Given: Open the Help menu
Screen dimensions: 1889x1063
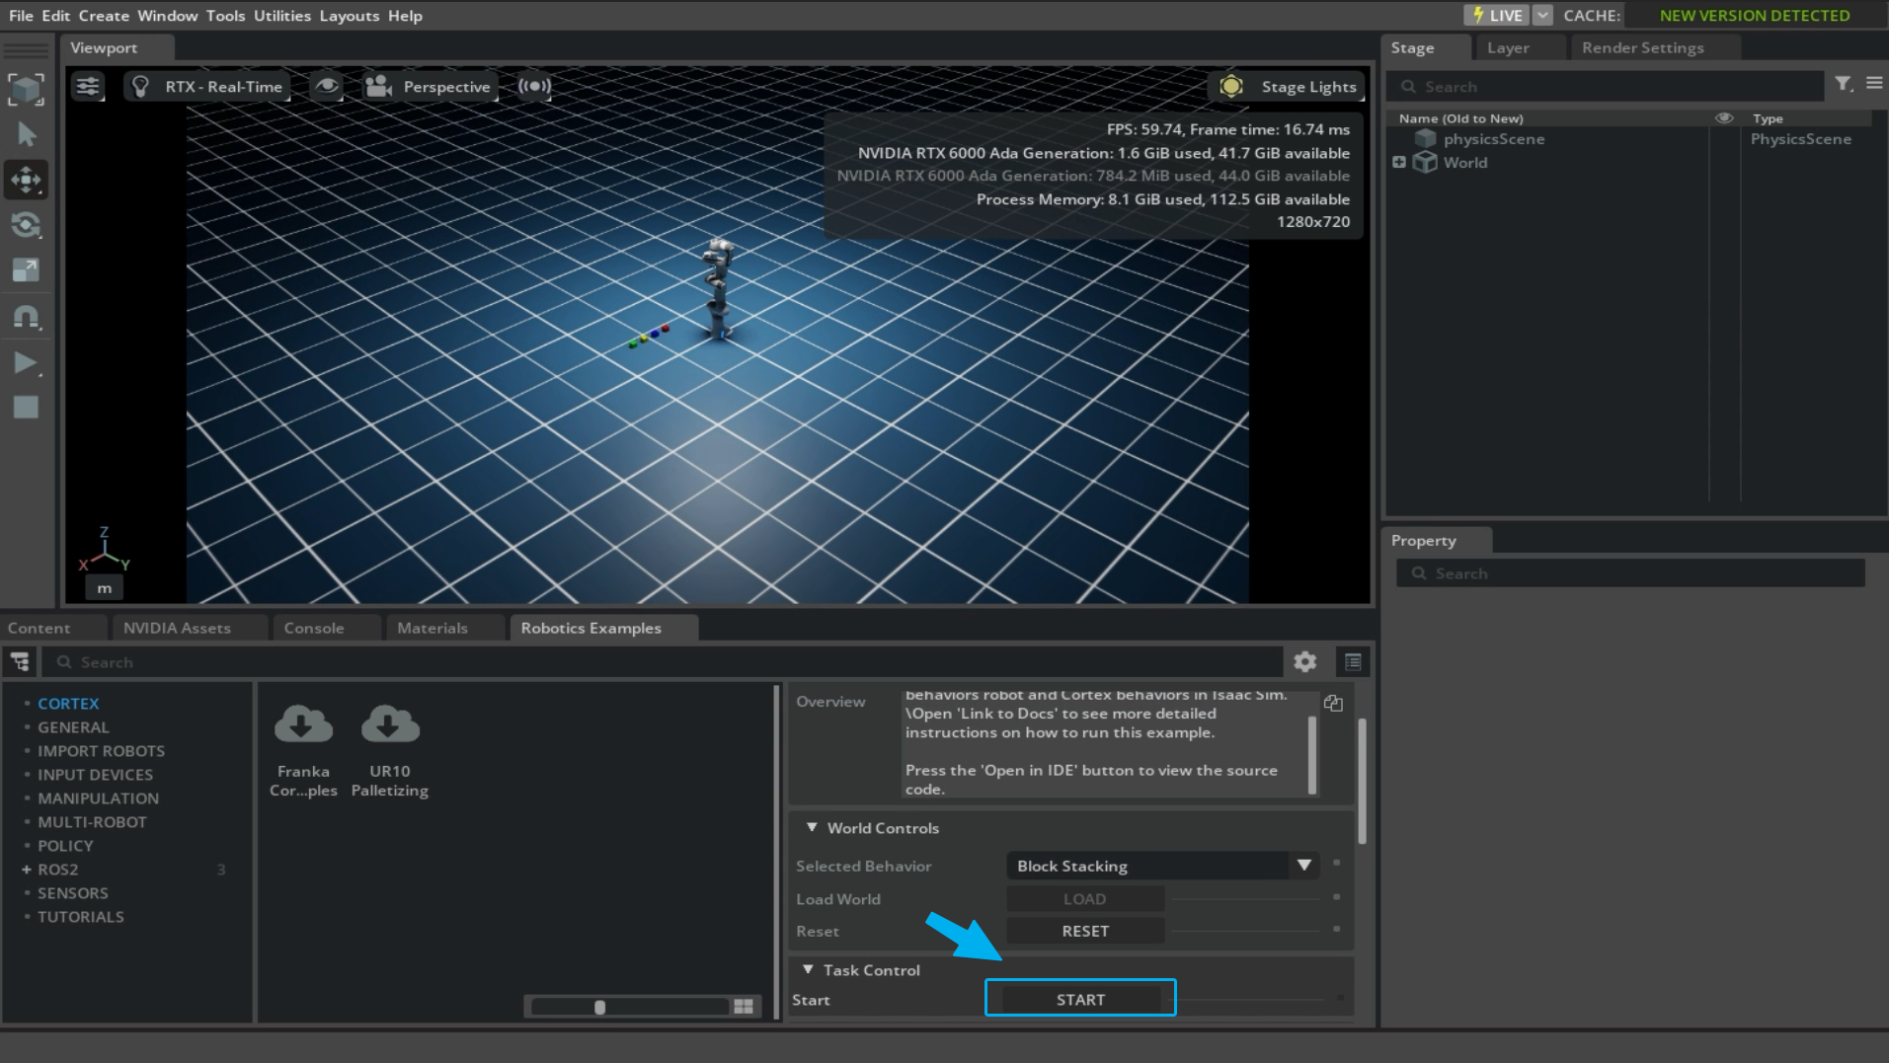Looking at the screenshot, I should [x=405, y=16].
